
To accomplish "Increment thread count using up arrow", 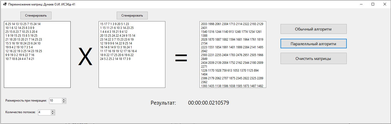I will point(53,111).
